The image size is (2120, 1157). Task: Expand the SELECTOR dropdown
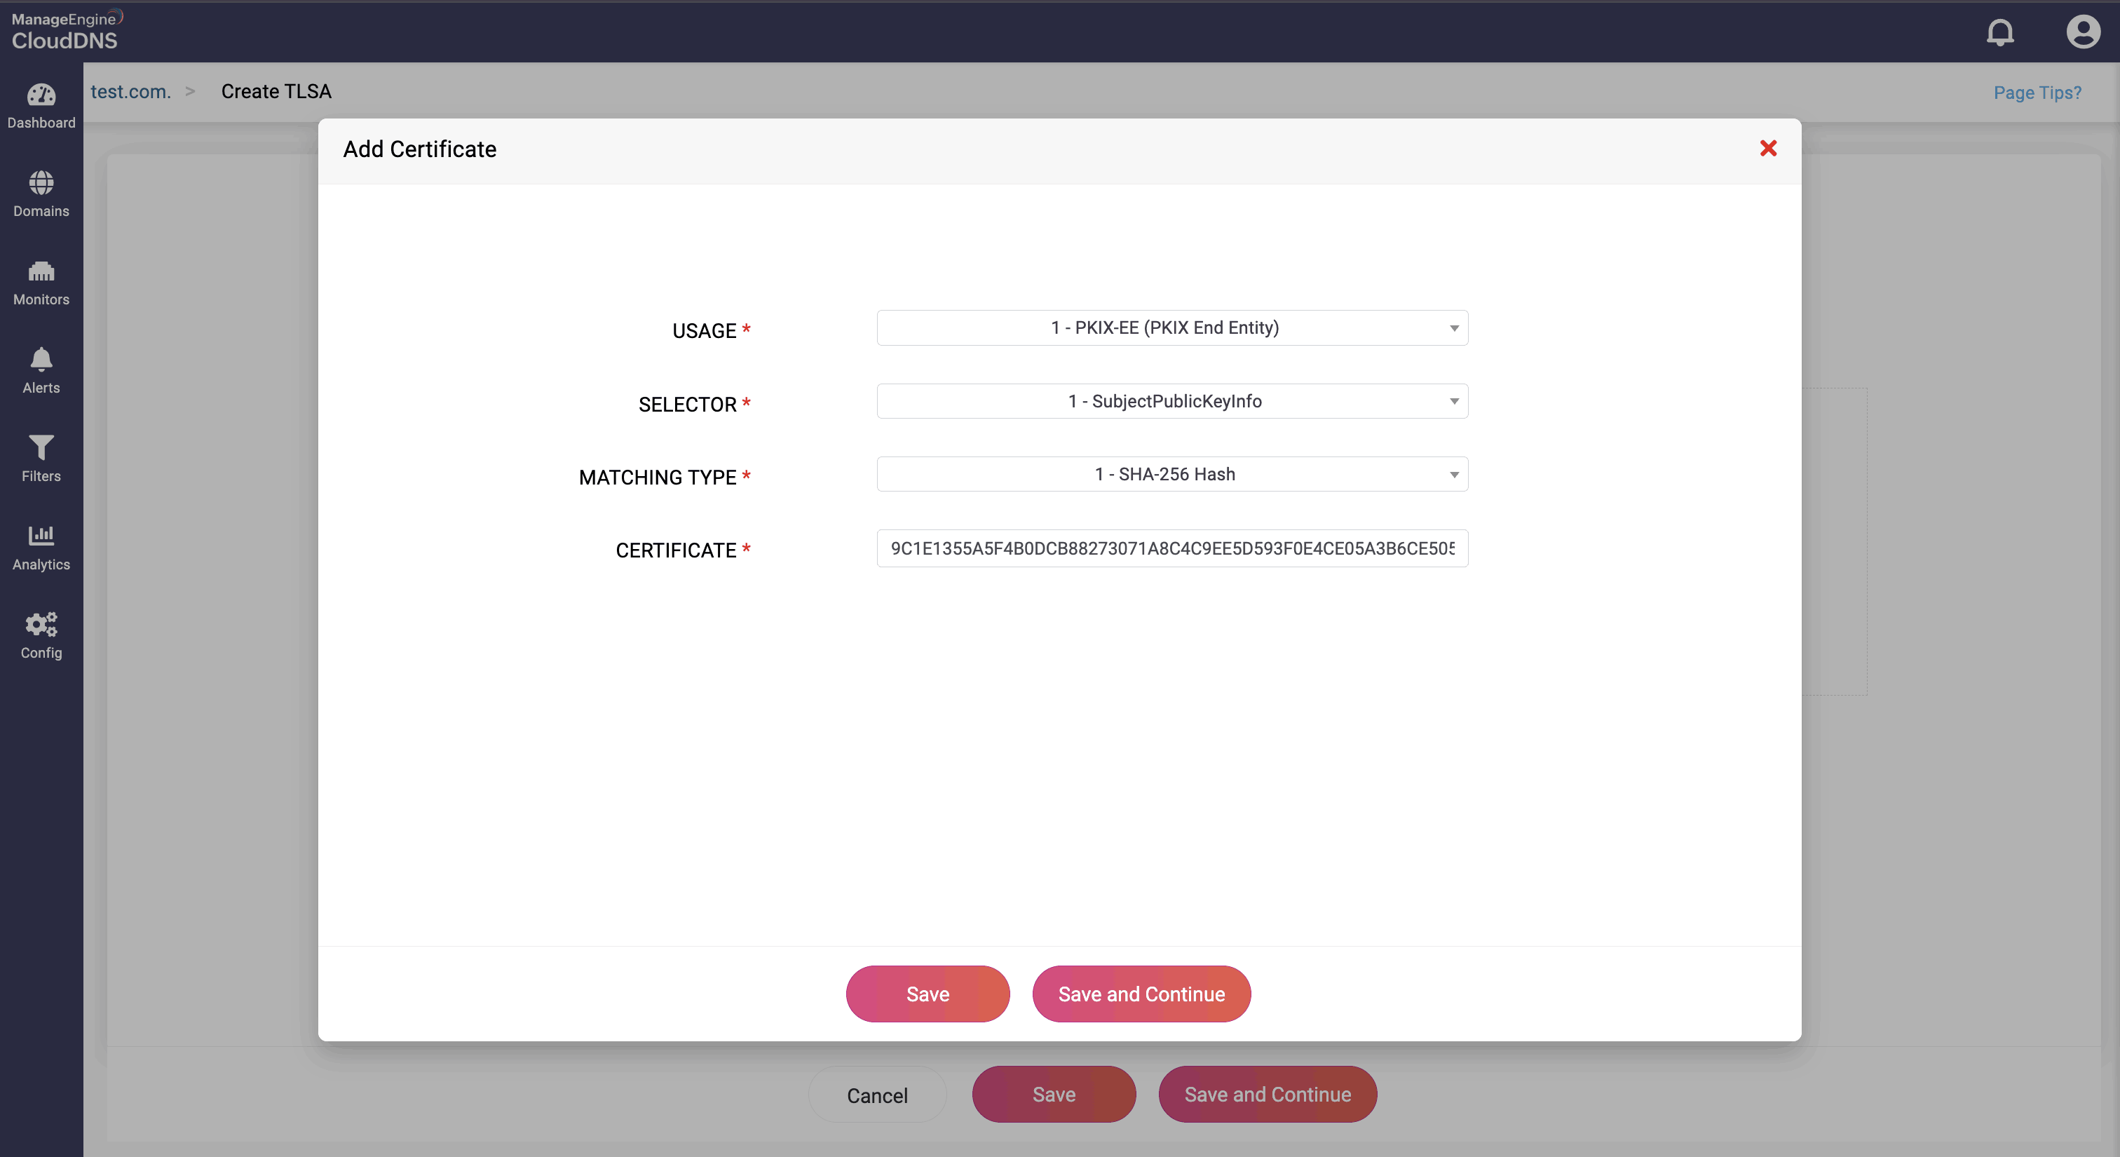(x=1172, y=401)
